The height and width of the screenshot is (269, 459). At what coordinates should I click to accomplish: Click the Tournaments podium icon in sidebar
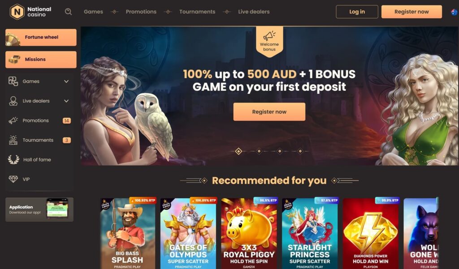pos(13,140)
